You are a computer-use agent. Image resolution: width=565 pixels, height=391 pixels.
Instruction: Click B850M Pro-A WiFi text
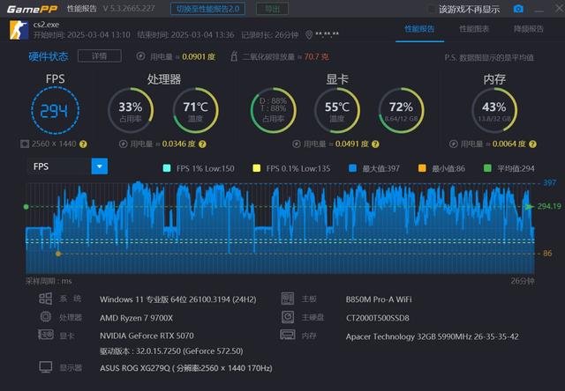(379, 299)
